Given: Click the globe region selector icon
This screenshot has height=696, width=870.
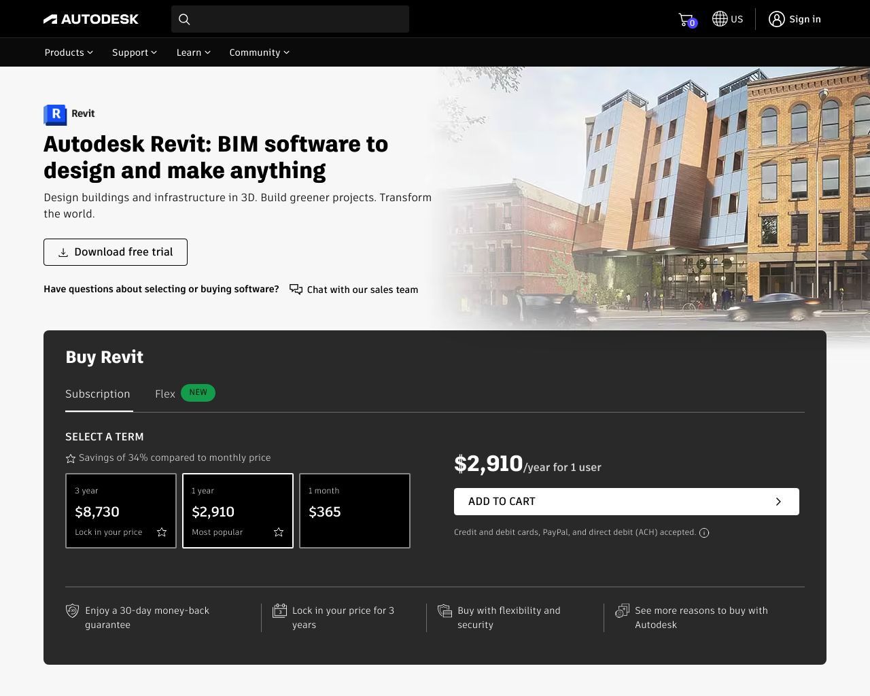Looking at the screenshot, I should [720, 19].
